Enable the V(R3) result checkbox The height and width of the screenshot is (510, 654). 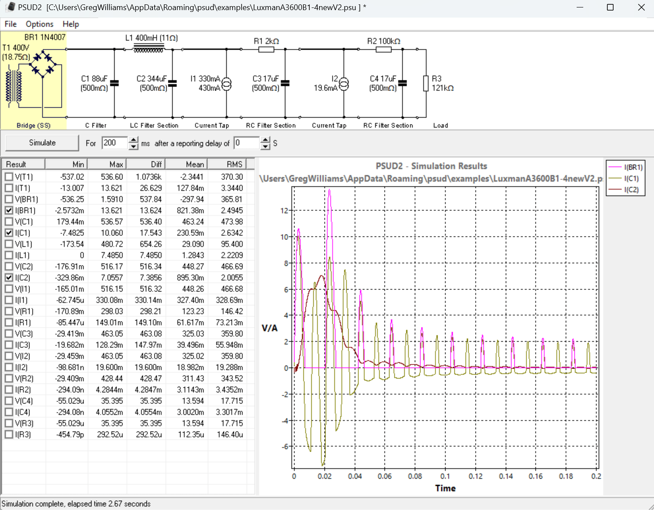pyautogui.click(x=9, y=423)
